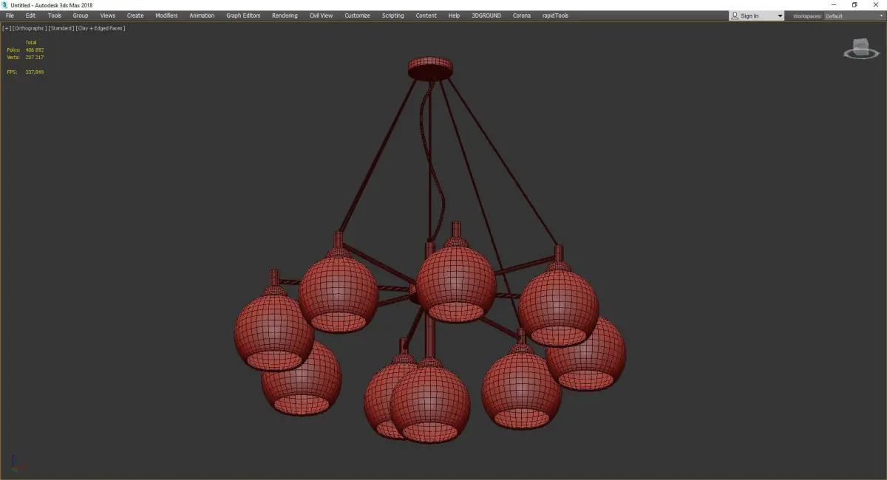Click the Verts count 207 217
The width and height of the screenshot is (887, 480).
point(34,57)
